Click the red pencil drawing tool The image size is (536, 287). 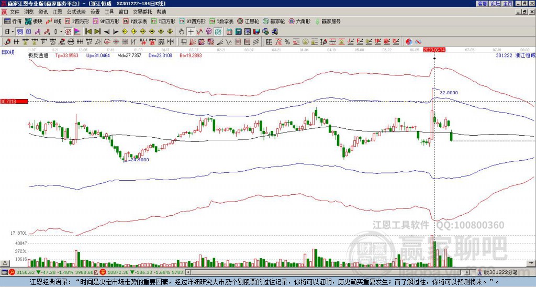[7, 42]
